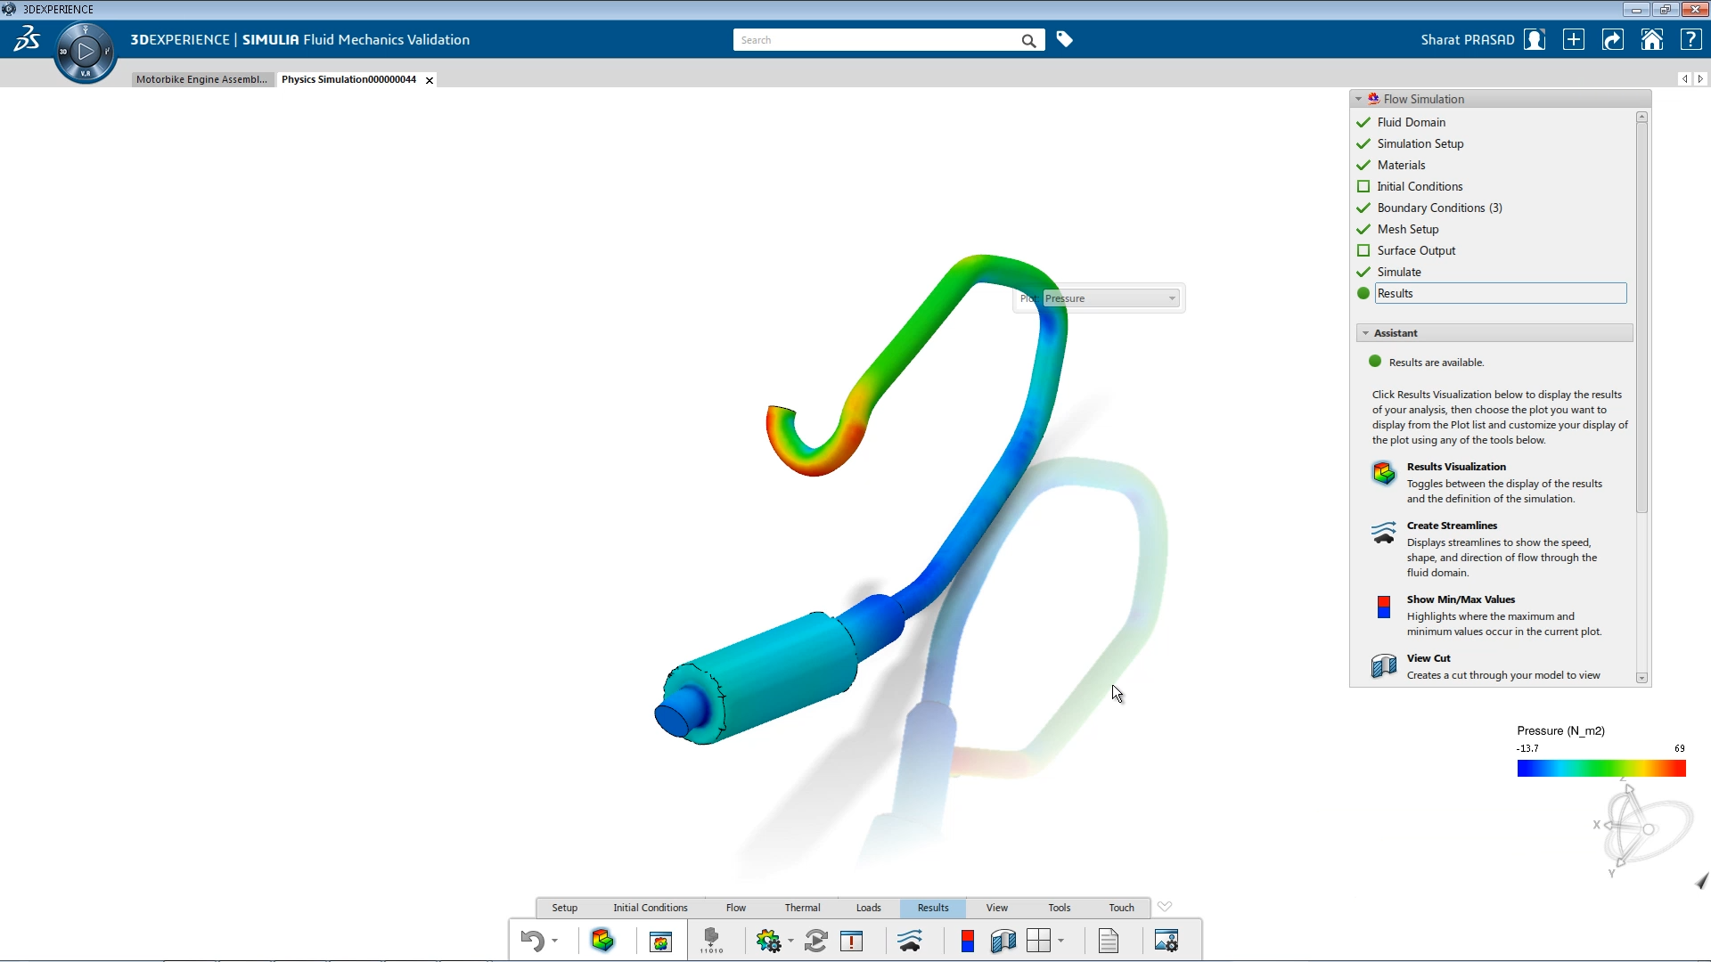Open Motorbike Engine Assembly tab
The width and height of the screenshot is (1711, 962).
[201, 79]
